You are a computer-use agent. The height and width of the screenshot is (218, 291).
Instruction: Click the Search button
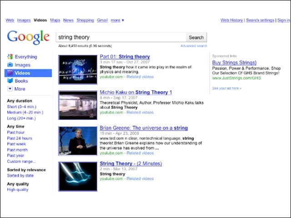click(196, 37)
